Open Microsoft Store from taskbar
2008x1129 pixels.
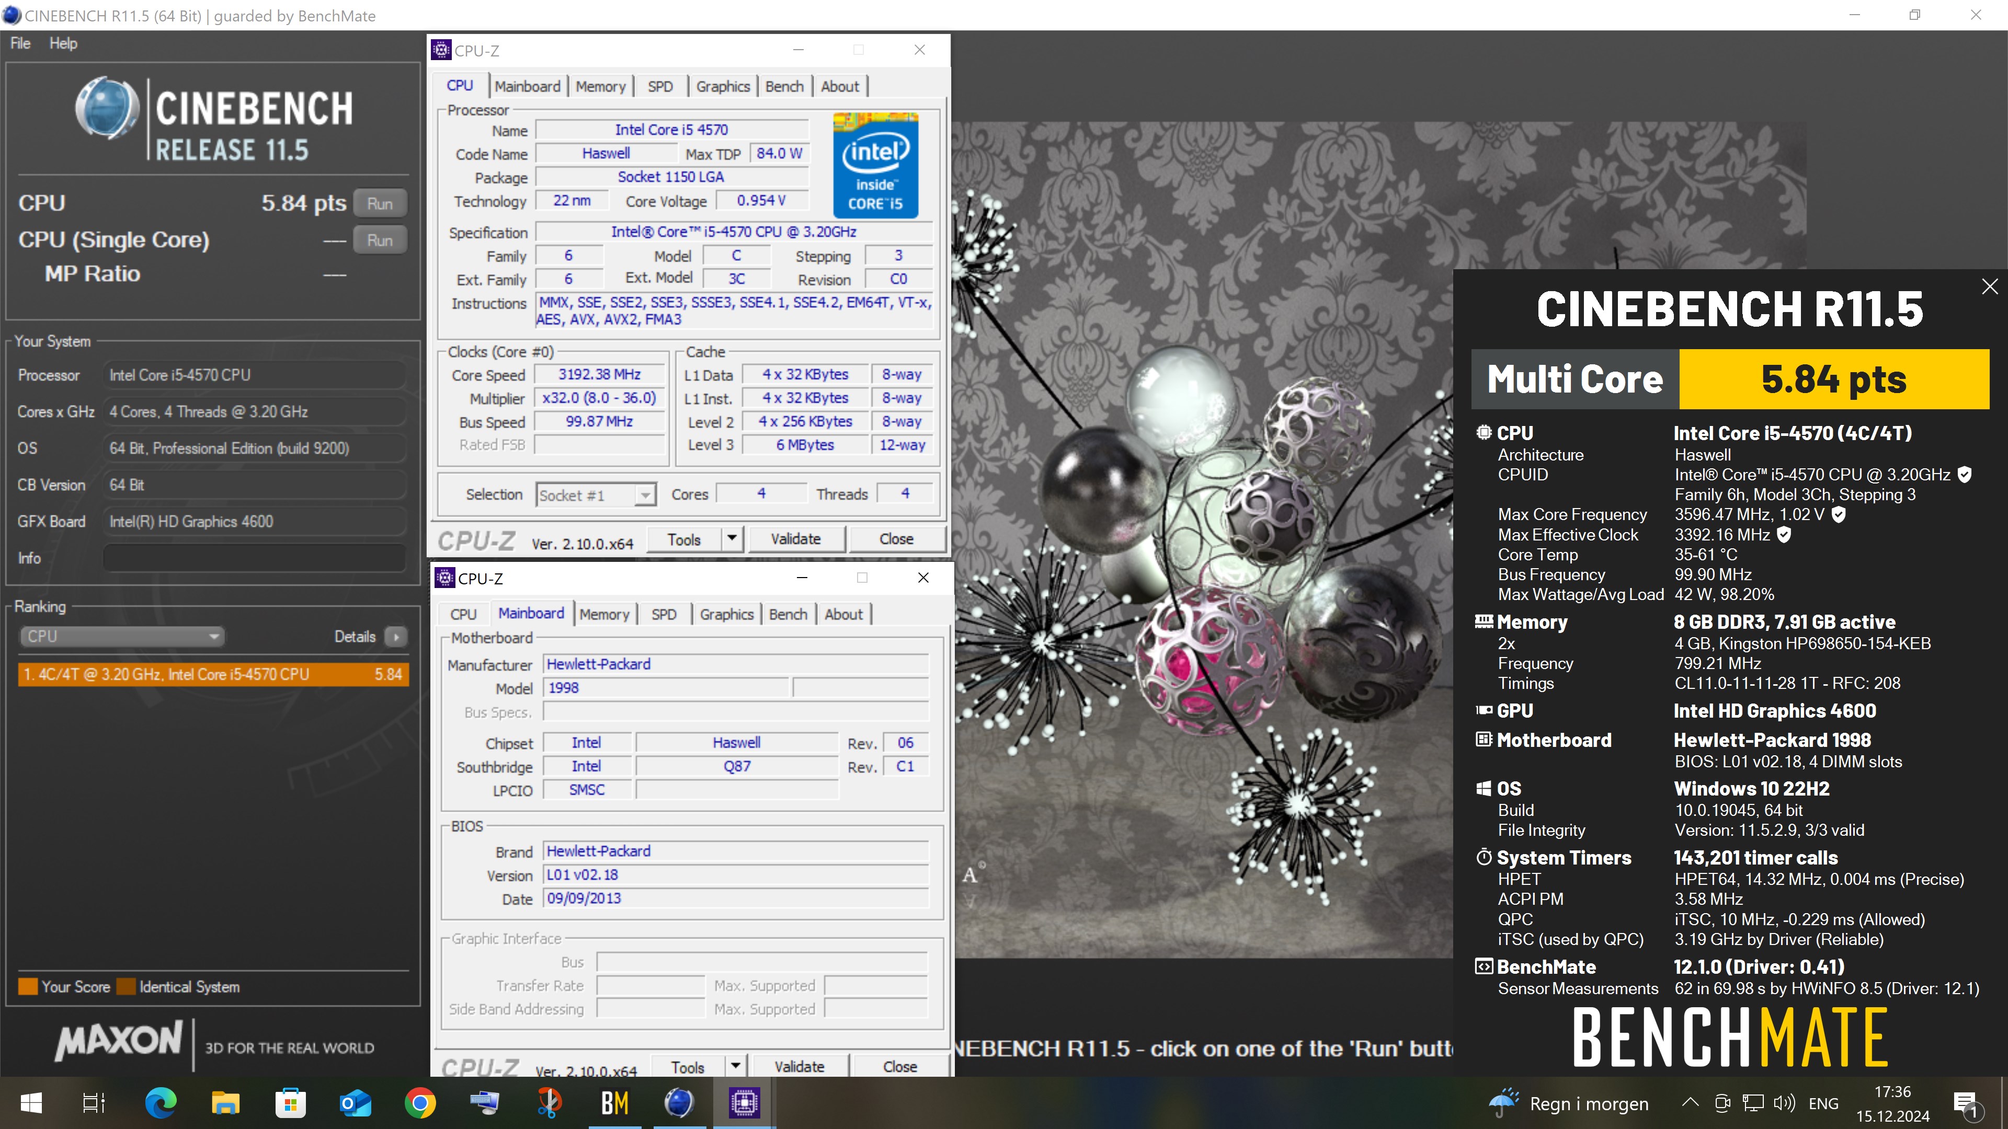(x=290, y=1103)
